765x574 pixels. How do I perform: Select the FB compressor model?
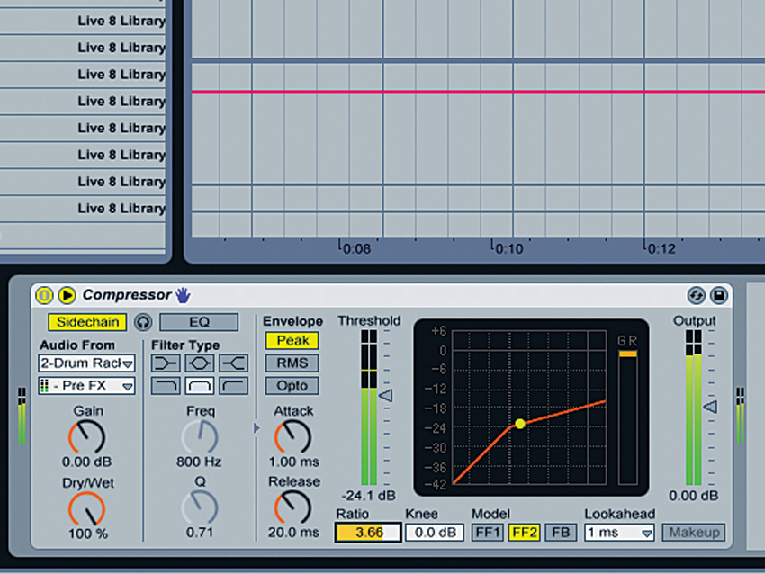[x=561, y=533]
